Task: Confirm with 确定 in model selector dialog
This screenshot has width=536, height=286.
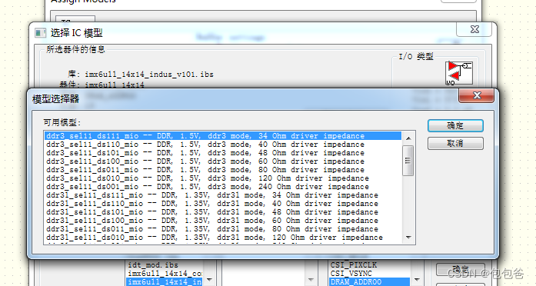Action: coord(455,126)
